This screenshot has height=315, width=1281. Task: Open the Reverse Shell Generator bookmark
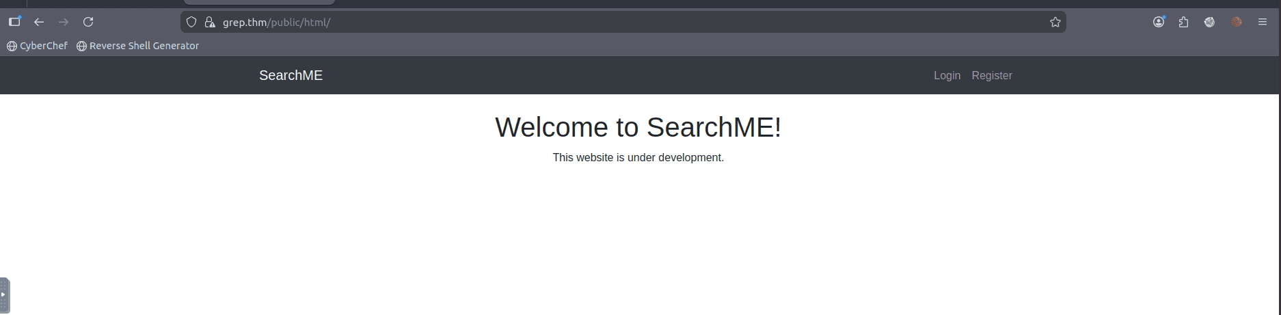tap(137, 46)
